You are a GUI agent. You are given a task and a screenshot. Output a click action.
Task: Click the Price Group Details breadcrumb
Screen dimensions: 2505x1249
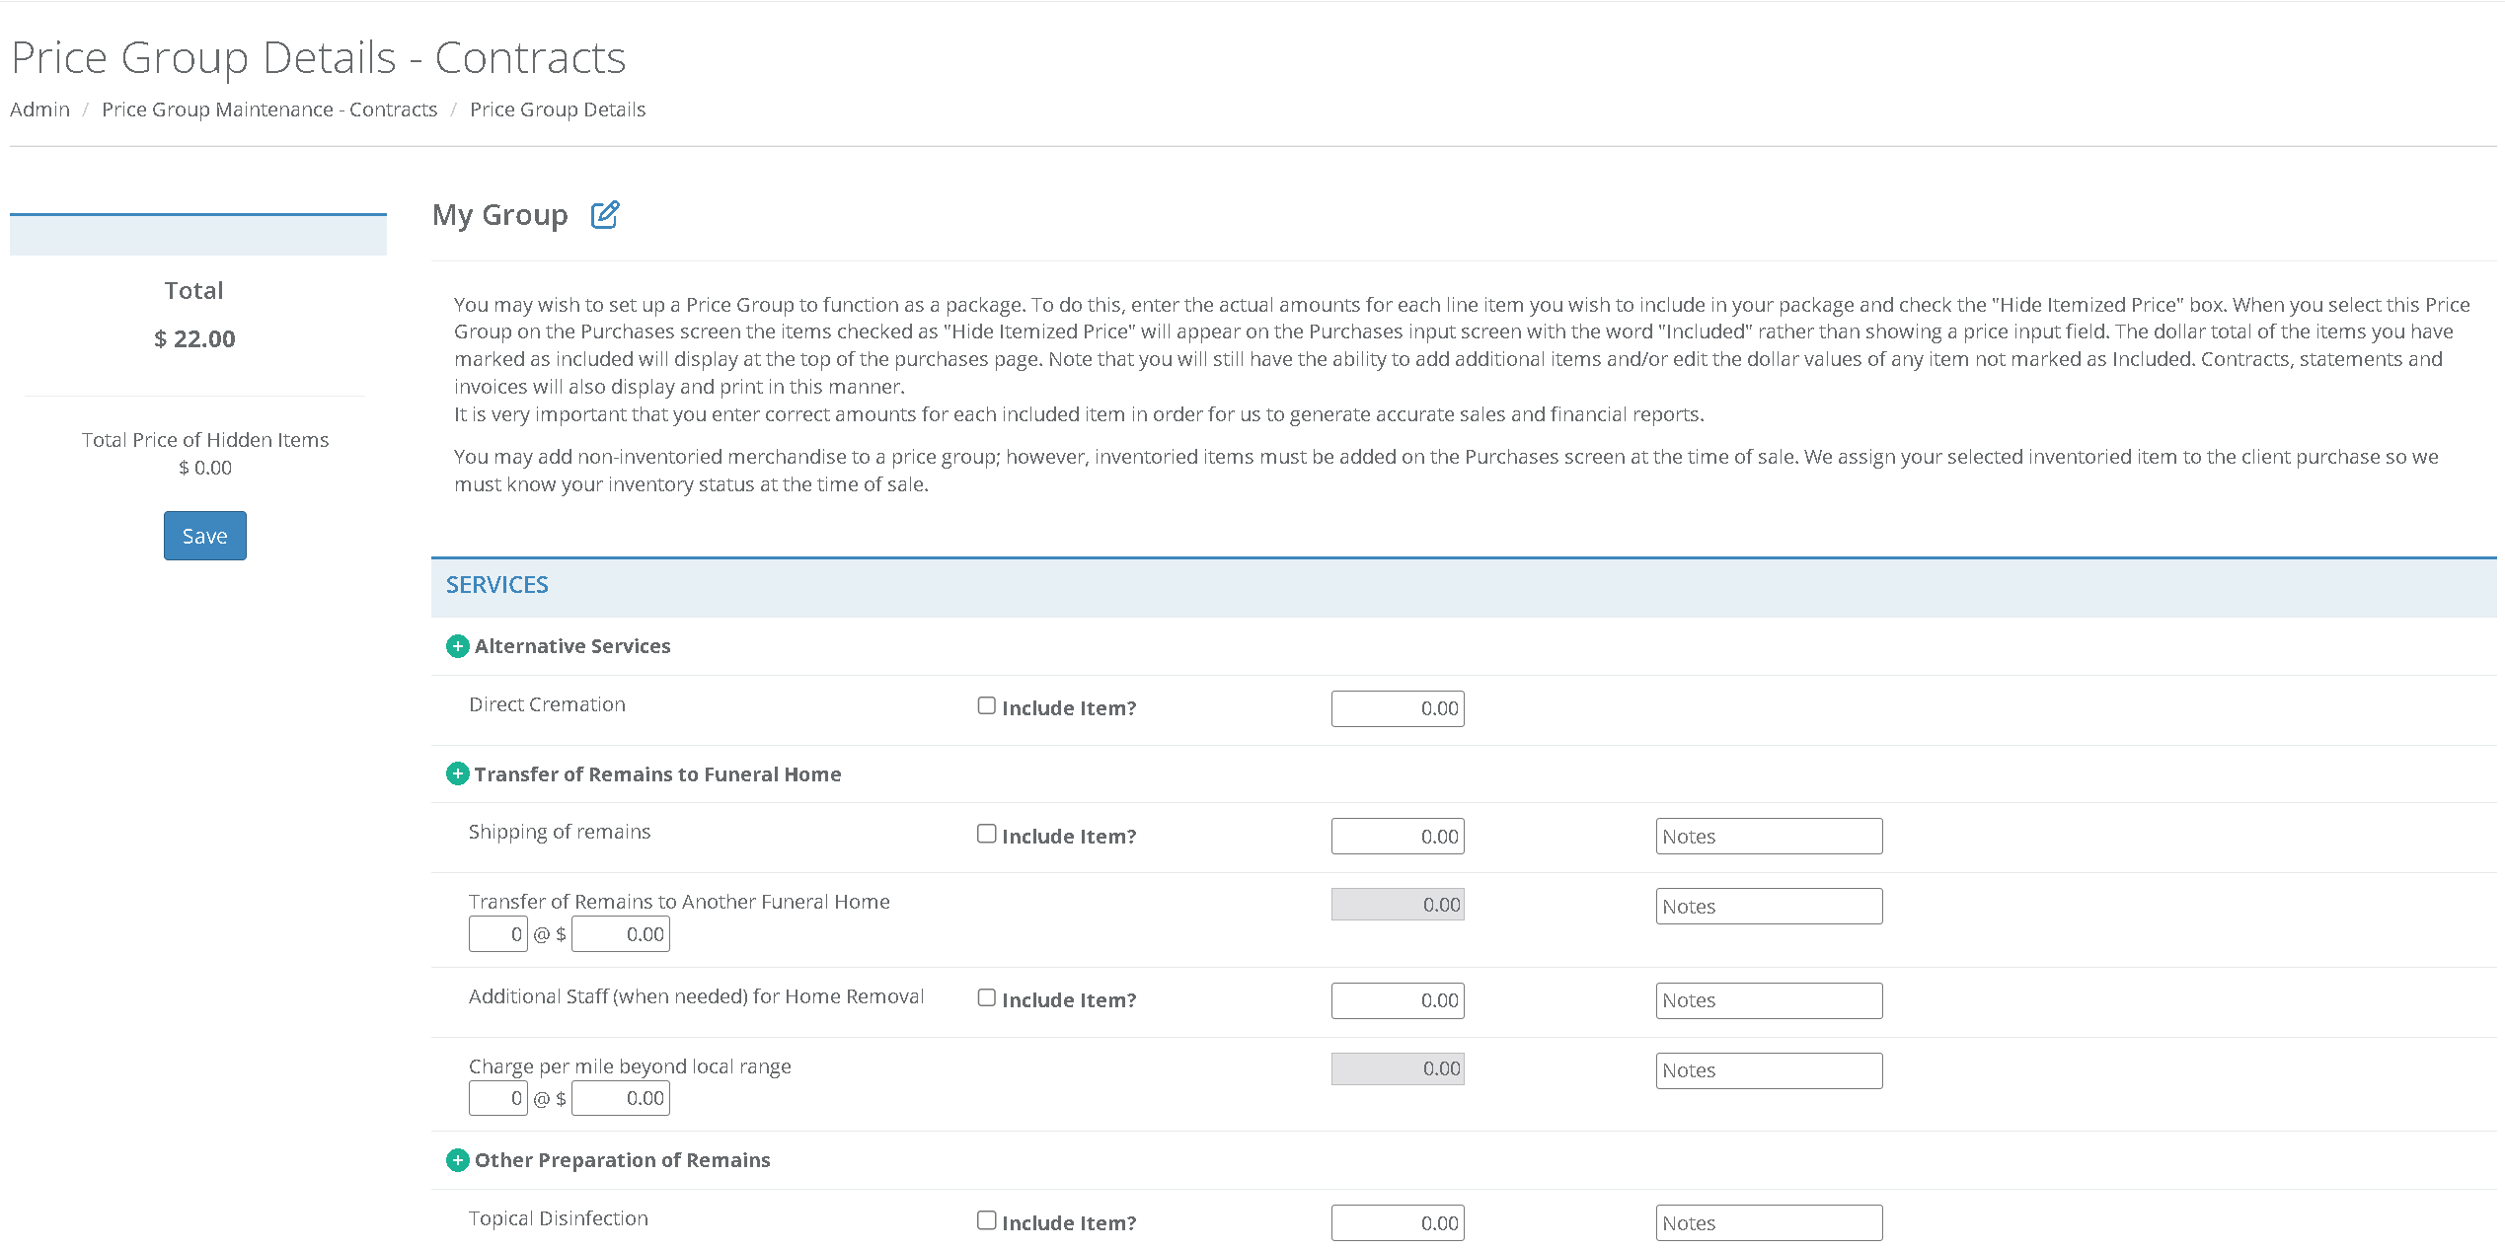tap(557, 110)
